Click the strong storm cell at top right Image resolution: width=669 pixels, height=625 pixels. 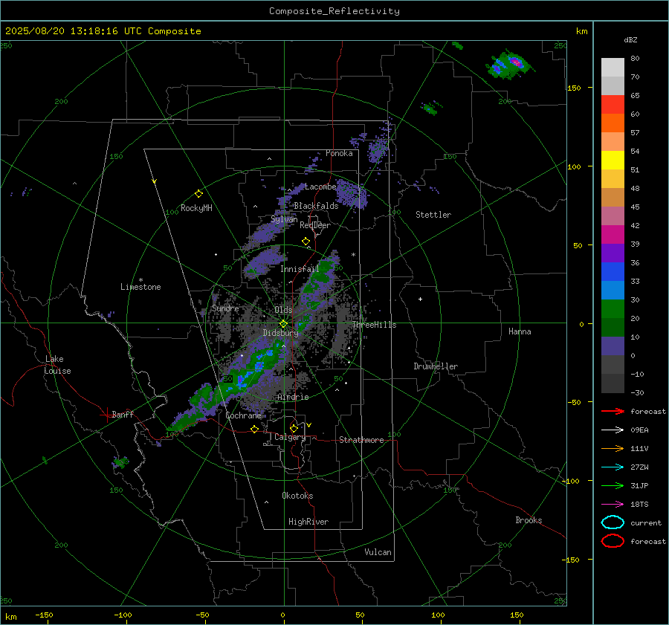click(509, 65)
